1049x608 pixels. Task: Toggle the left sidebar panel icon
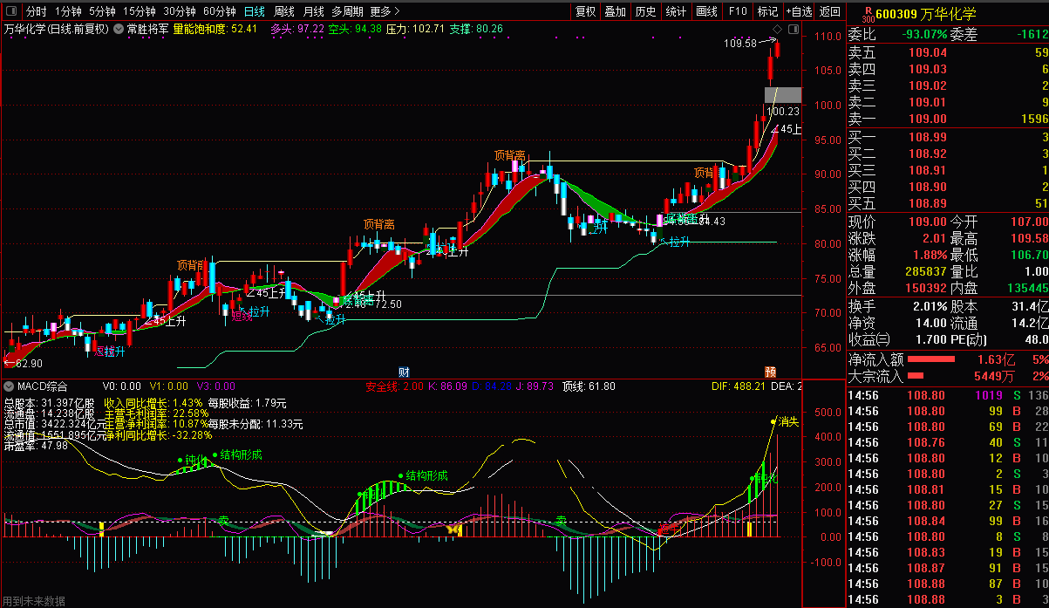coord(12,11)
